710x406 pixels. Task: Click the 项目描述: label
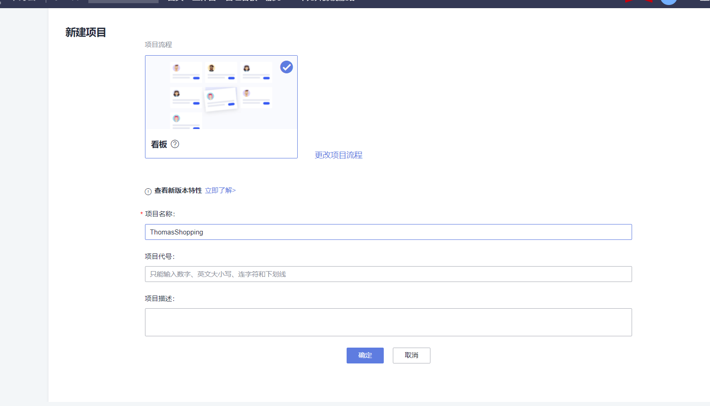pos(160,299)
